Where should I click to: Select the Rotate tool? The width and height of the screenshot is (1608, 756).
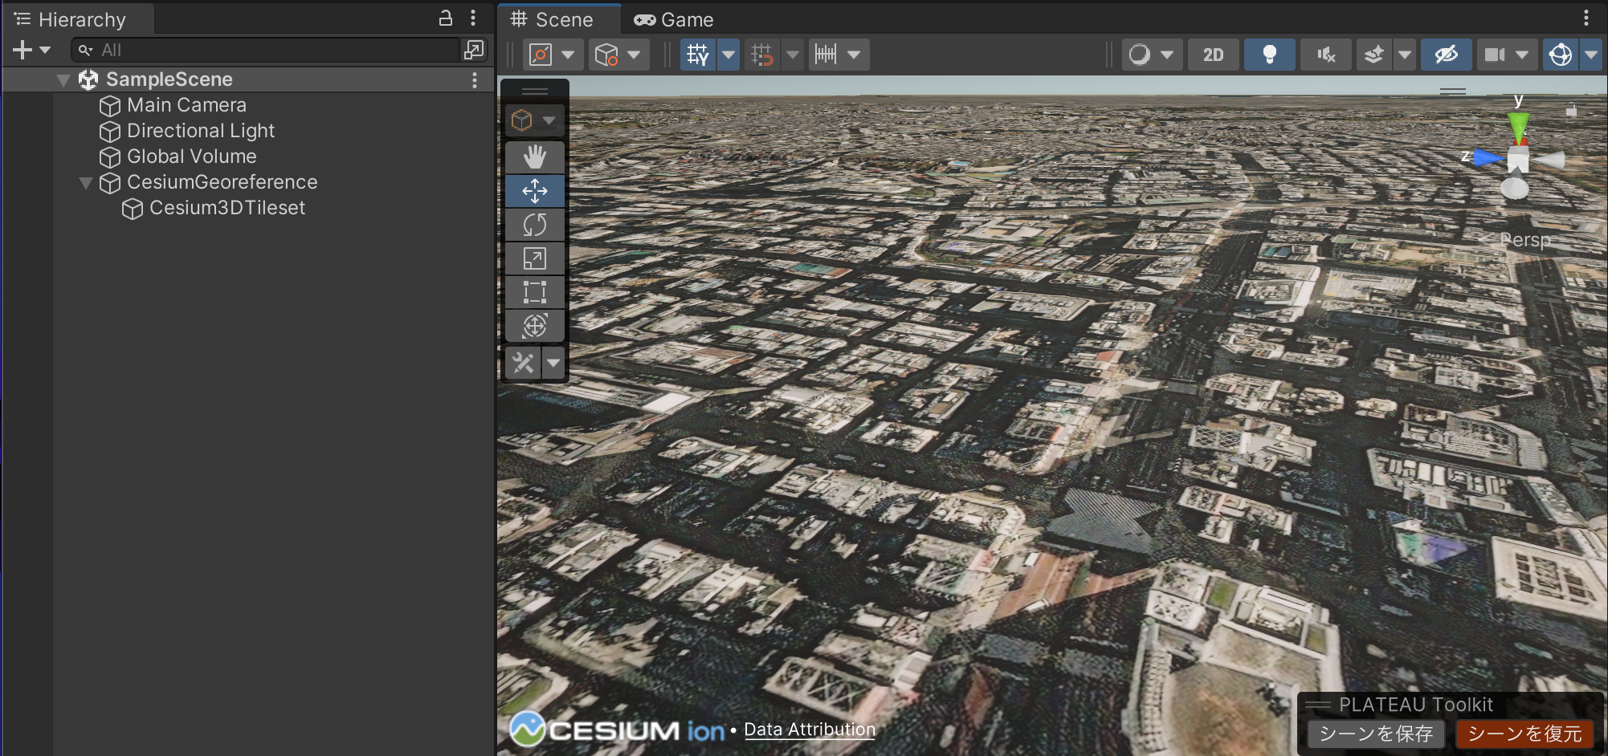(x=534, y=225)
